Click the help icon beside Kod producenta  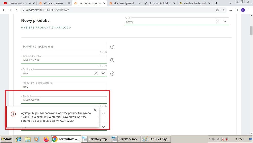pyautogui.click(x=112, y=60)
